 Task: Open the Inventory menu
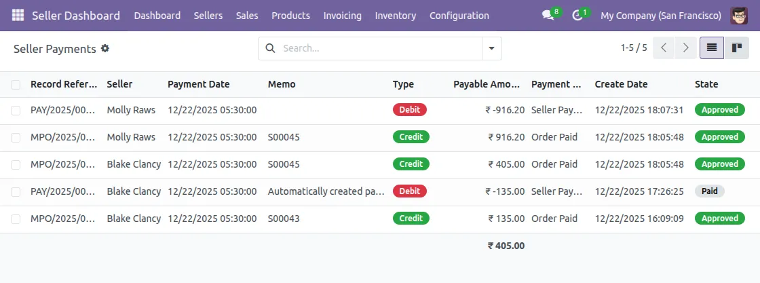pyautogui.click(x=396, y=16)
